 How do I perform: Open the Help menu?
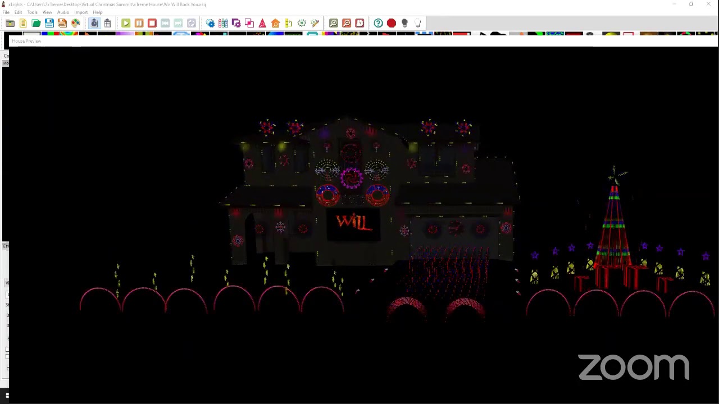[x=98, y=12]
